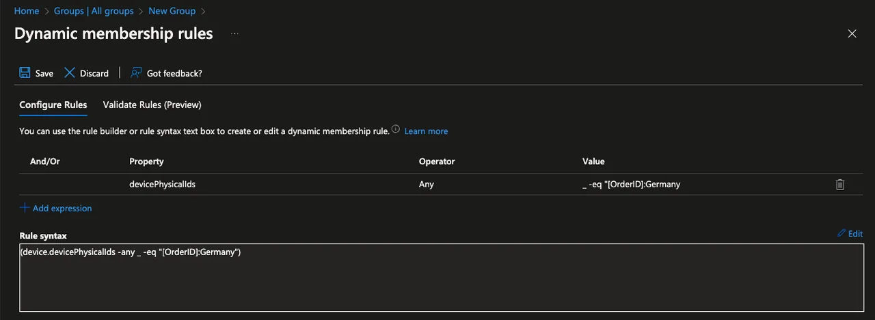
Task: Click the Property column header
Action: (x=146, y=161)
